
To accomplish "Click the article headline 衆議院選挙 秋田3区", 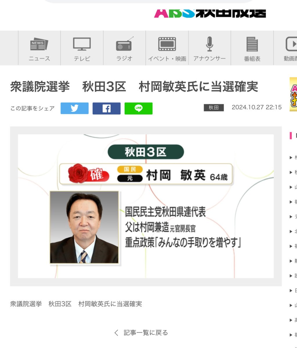I will (134, 87).
